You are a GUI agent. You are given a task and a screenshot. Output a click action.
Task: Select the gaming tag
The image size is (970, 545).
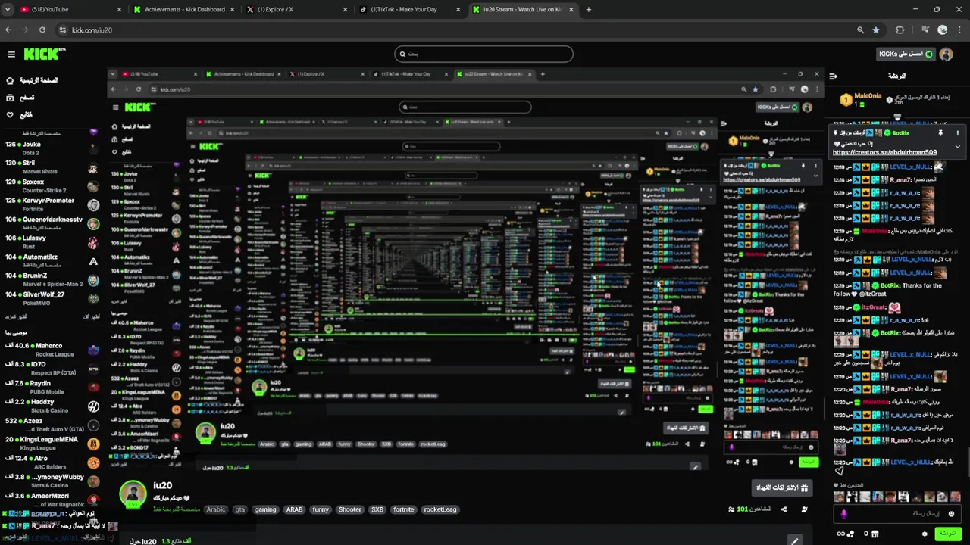point(265,509)
